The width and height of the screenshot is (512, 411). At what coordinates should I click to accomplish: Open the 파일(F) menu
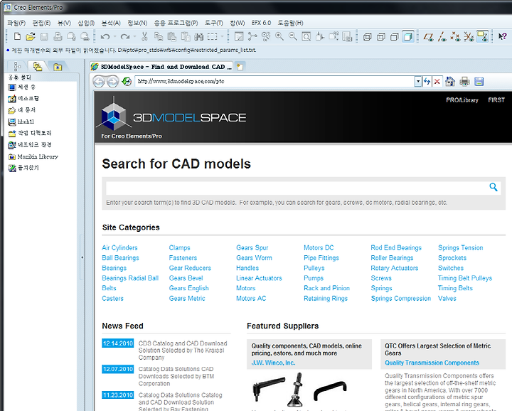coord(16,23)
